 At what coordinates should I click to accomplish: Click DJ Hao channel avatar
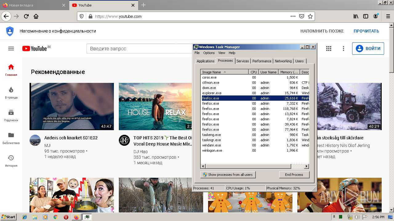[x=124, y=140]
